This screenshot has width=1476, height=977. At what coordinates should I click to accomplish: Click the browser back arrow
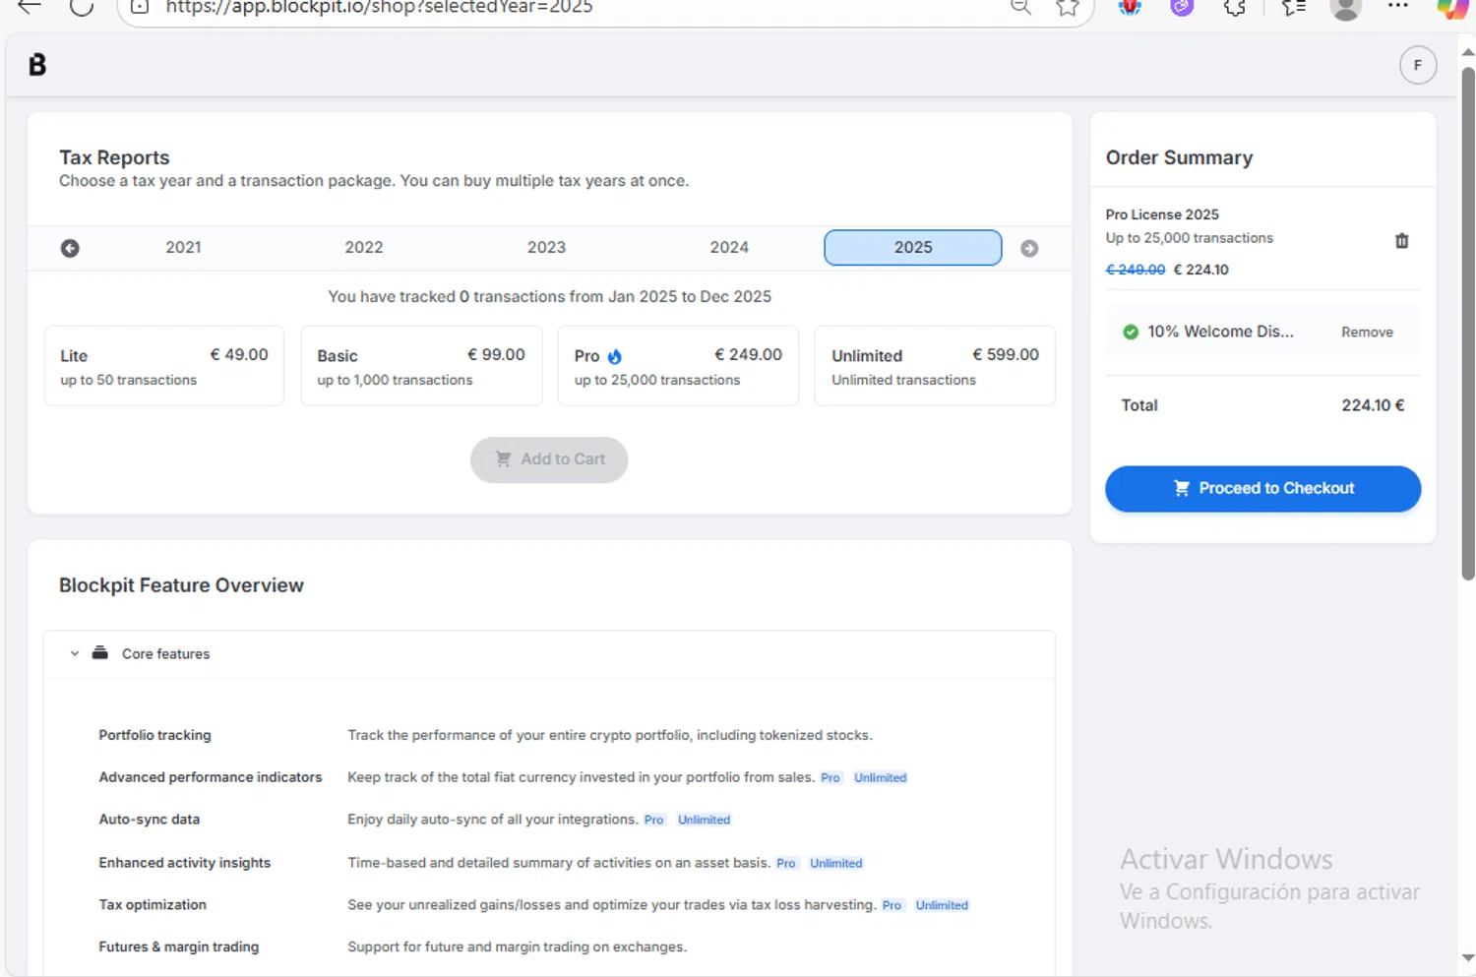point(30,6)
